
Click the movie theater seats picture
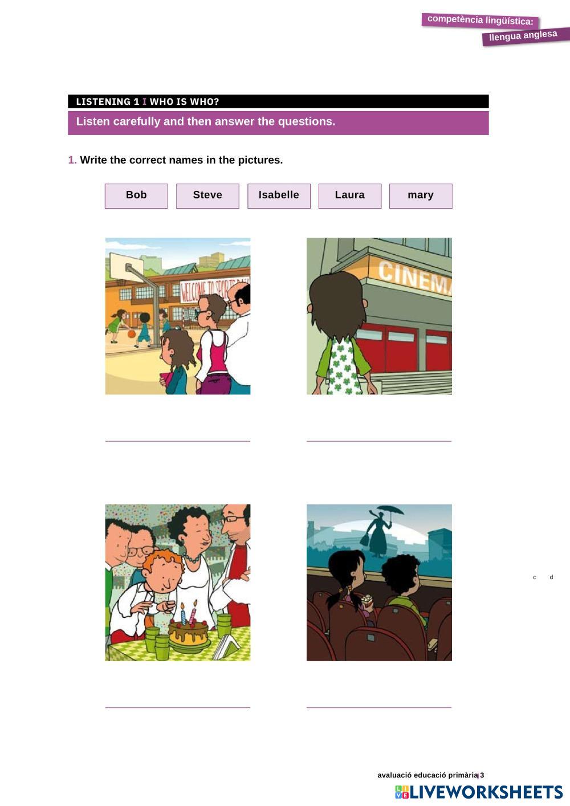(x=379, y=583)
